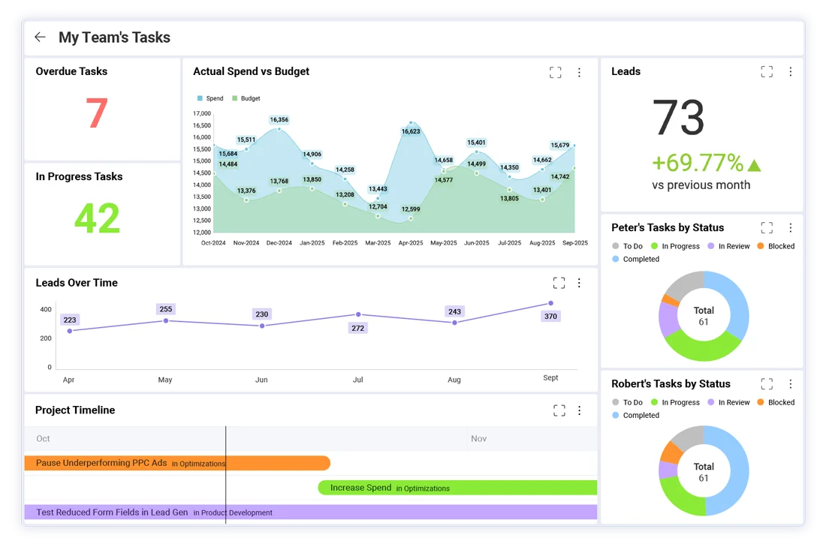The image size is (826, 547).
Task: Select the Overdue Tasks count 7
Action: (x=97, y=114)
